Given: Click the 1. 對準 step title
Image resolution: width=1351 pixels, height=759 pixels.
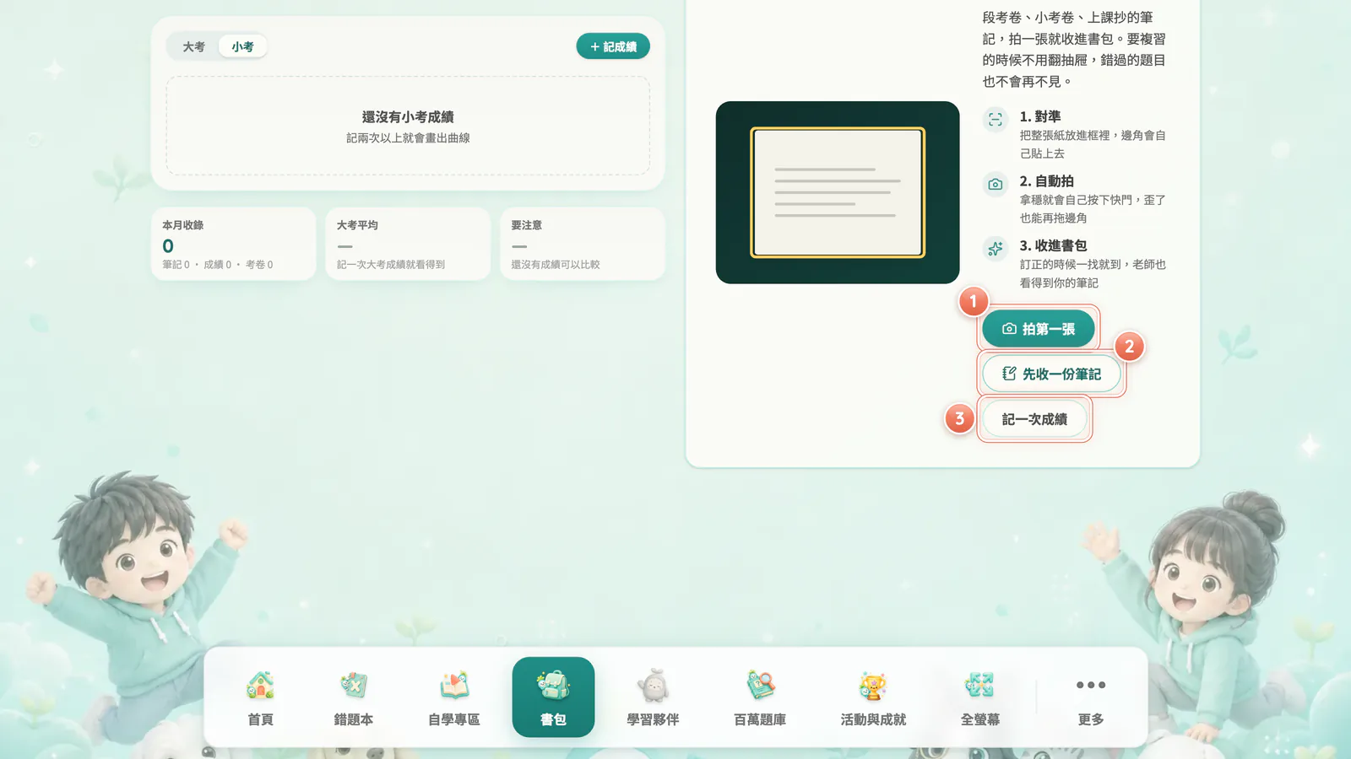Looking at the screenshot, I should (x=1040, y=116).
